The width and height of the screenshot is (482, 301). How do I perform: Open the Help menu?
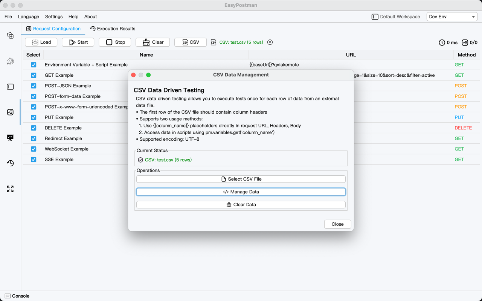(x=73, y=17)
